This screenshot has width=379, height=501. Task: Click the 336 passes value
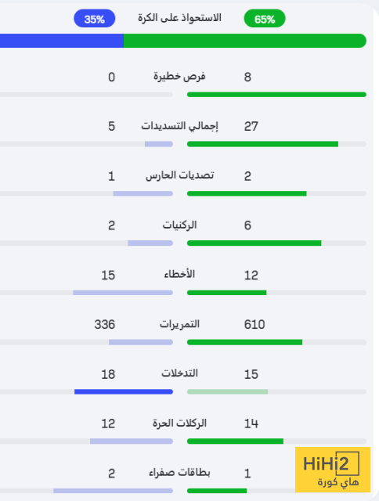tap(105, 325)
